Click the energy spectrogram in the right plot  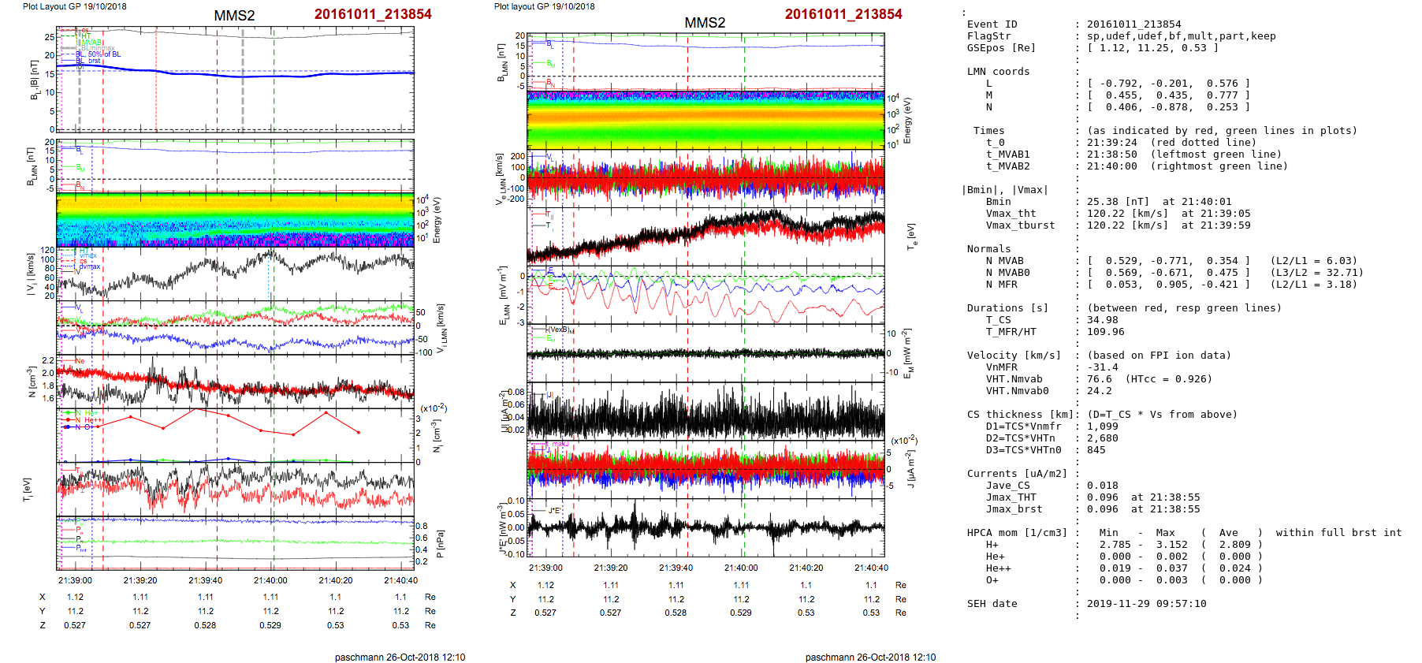point(705,120)
